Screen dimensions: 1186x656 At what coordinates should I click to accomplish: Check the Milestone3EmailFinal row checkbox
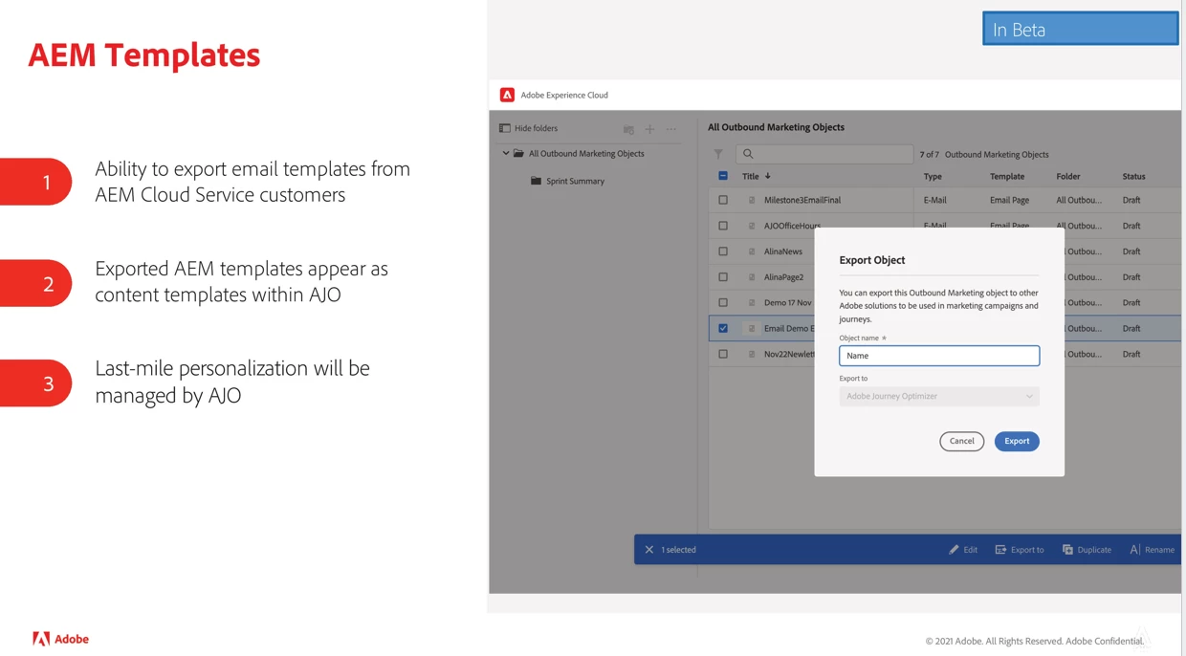click(723, 200)
